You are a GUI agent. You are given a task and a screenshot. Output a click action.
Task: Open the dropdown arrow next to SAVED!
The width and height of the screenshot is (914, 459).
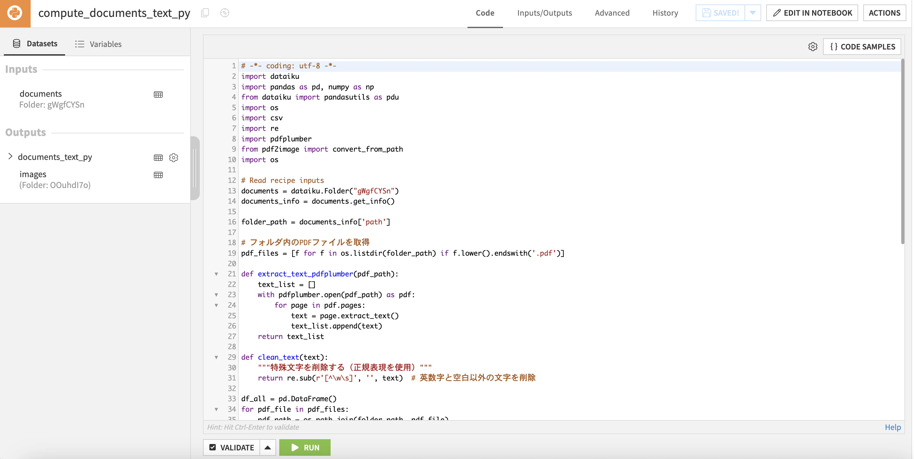click(753, 13)
